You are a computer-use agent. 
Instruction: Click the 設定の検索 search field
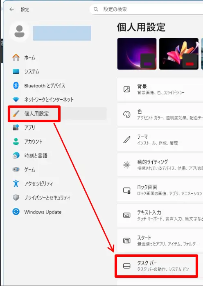pos(146,9)
